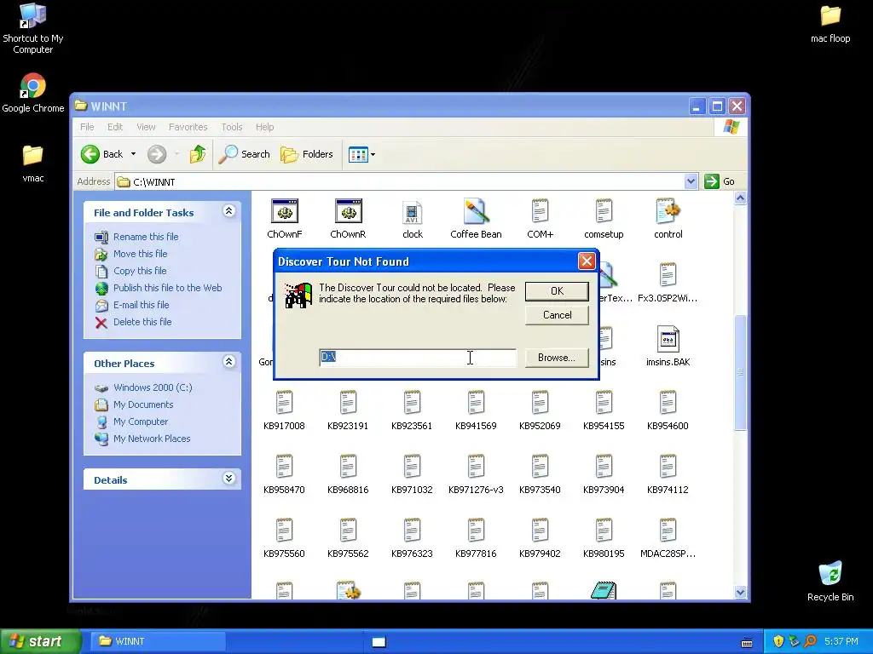This screenshot has height=654, width=873.
Task: Select the KB923191 log file
Action: click(x=348, y=403)
